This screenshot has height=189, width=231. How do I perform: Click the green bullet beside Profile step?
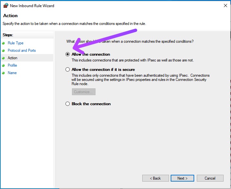click(x=4, y=65)
